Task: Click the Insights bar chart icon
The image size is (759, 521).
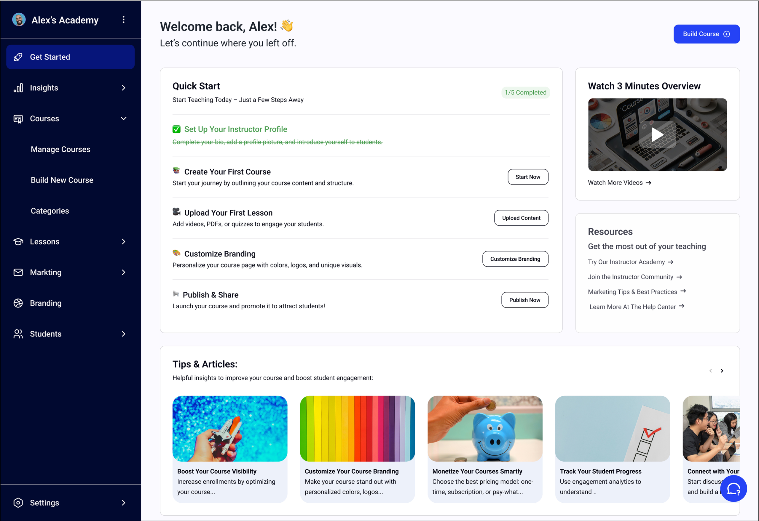Action: 18,88
